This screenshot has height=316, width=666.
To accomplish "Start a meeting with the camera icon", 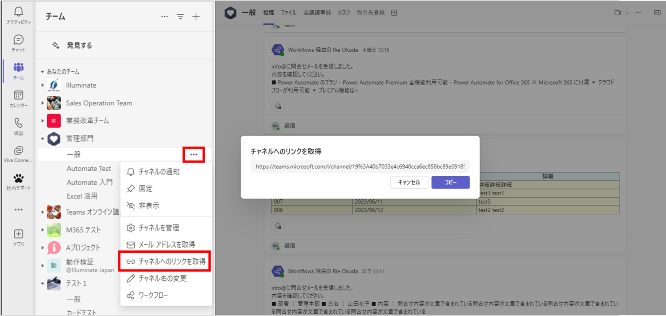I will [617, 13].
